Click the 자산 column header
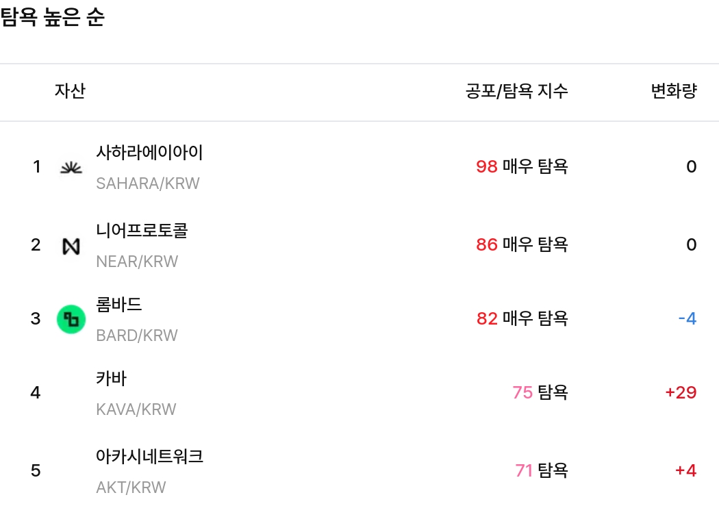Viewport: 719px width, 519px height. [70, 91]
